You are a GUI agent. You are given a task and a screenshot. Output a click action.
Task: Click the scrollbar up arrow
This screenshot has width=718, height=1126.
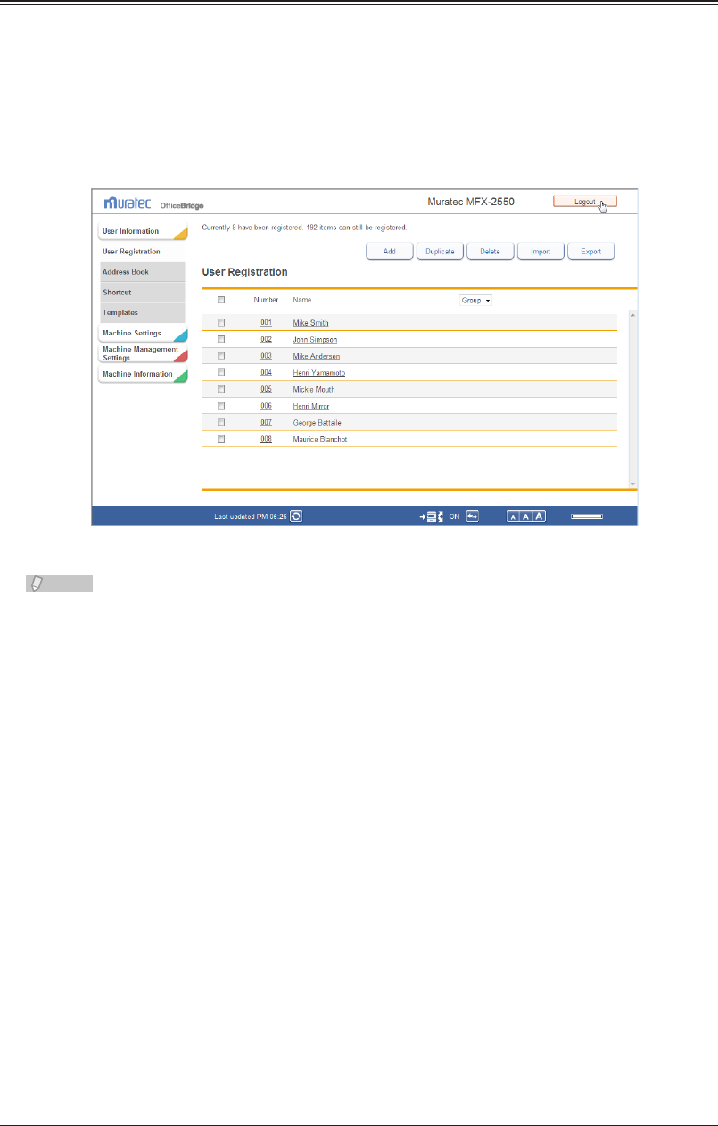[x=633, y=315]
